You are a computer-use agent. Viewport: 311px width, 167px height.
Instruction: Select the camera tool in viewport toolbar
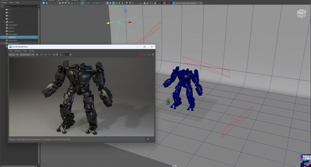pyautogui.click(x=60, y=3)
